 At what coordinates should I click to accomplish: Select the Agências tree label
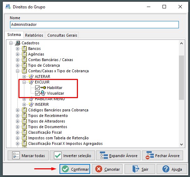[36, 54]
